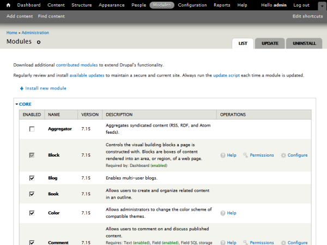327x245 pixels.
Task: Open the contributed modules link
Action: point(76,65)
